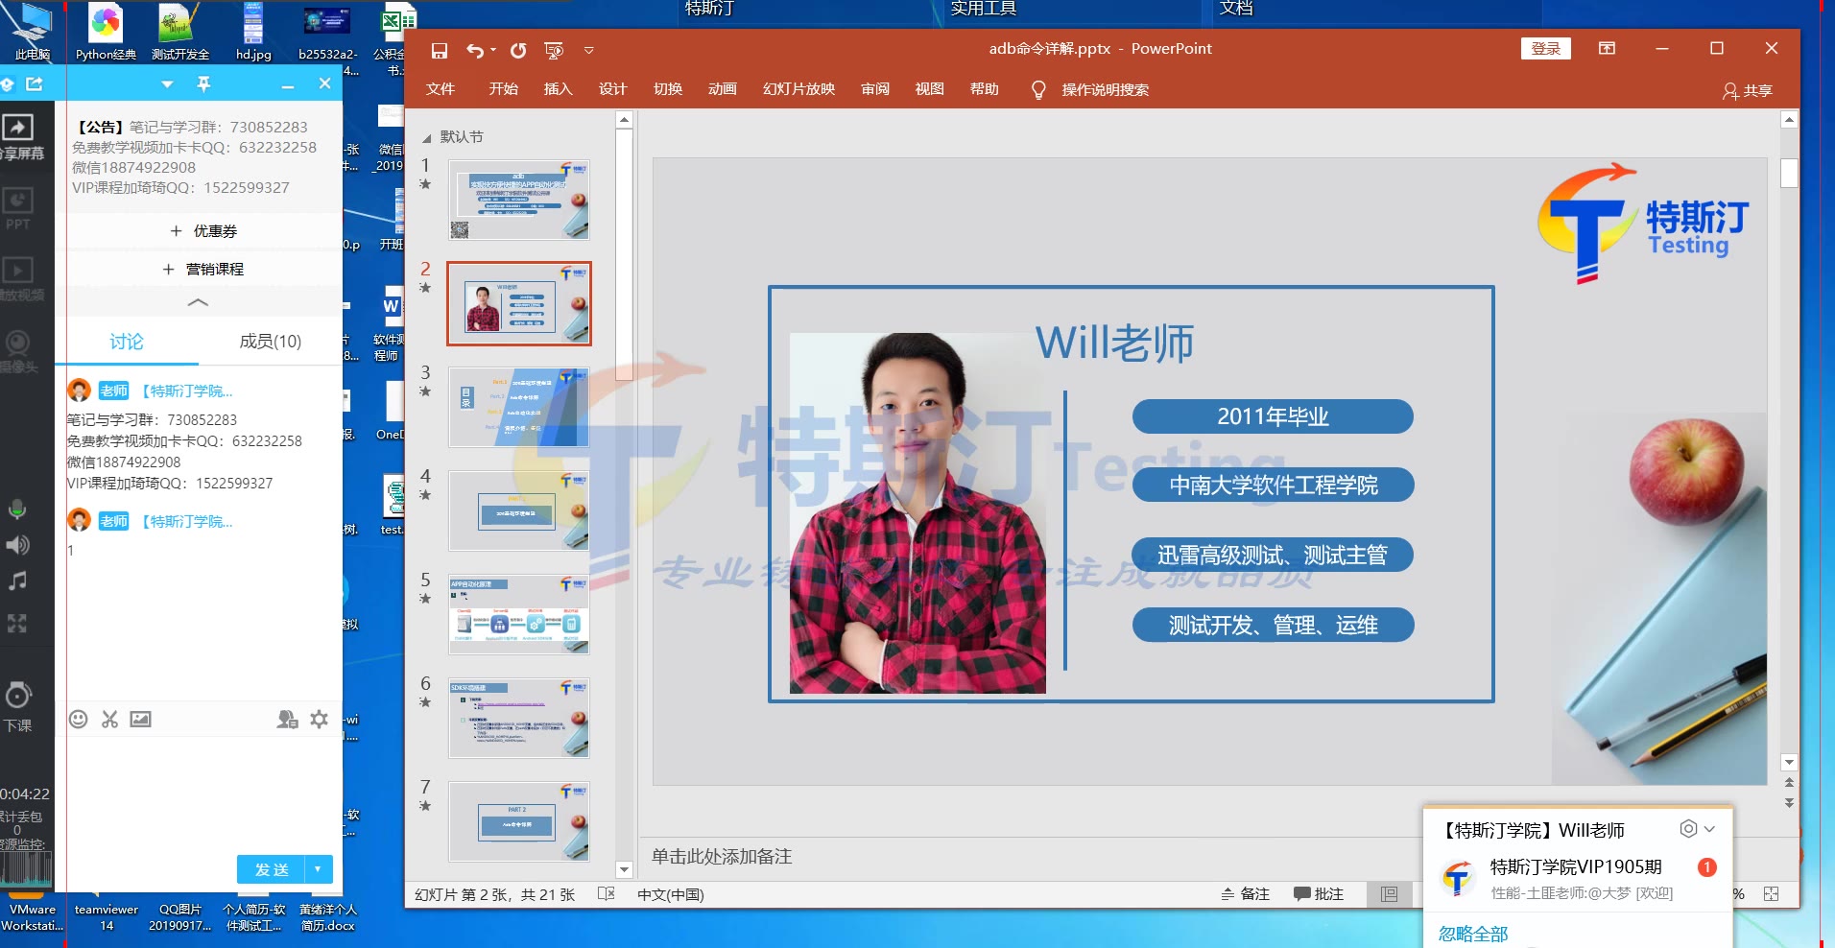The image size is (1835, 948).
Task: Click the 中南大学软件工程学院 shape
Action: click(1273, 485)
